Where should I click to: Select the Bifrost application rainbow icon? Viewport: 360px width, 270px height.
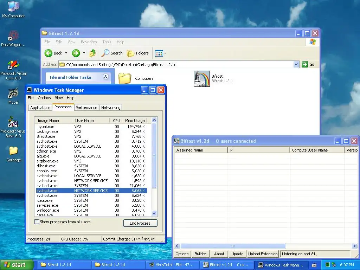point(201,78)
